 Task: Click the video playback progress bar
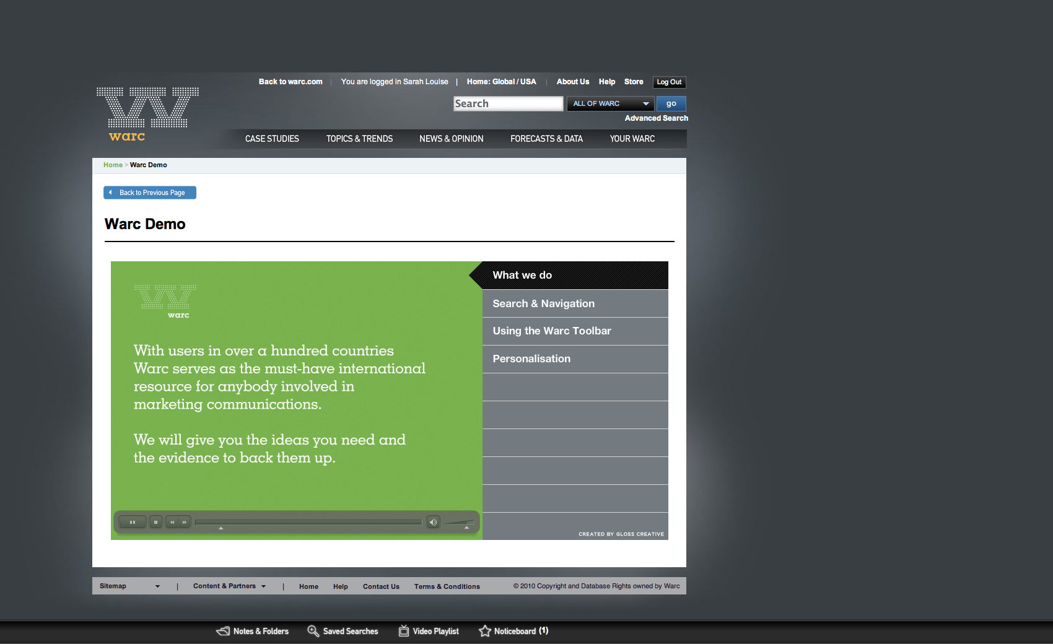308,523
